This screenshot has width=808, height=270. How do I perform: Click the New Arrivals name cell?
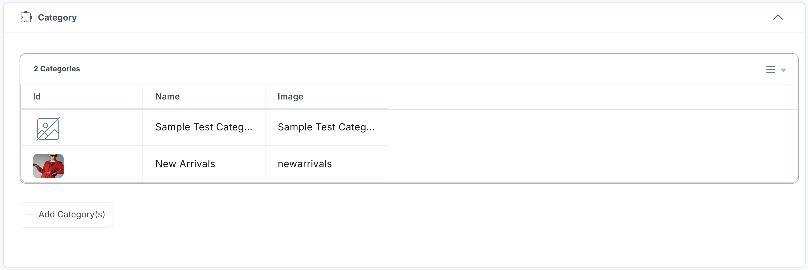(185, 164)
